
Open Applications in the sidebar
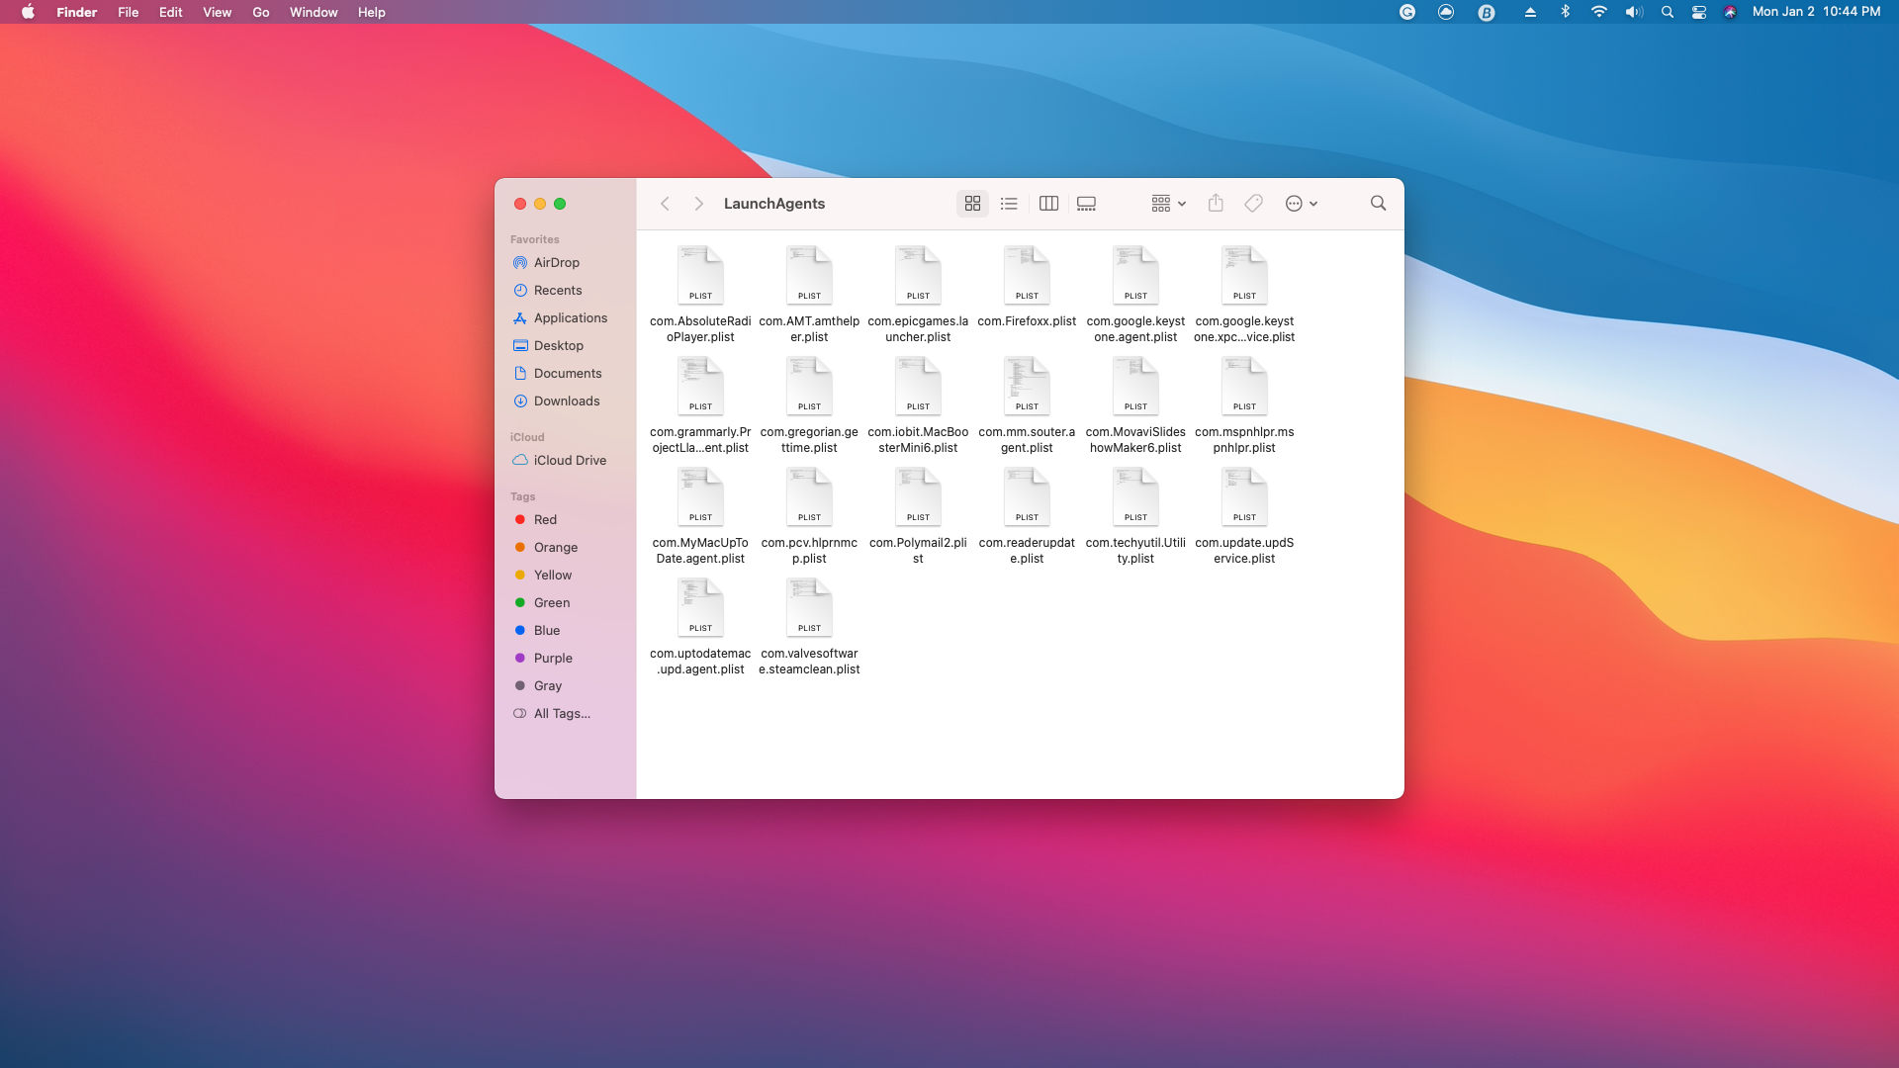tap(570, 317)
